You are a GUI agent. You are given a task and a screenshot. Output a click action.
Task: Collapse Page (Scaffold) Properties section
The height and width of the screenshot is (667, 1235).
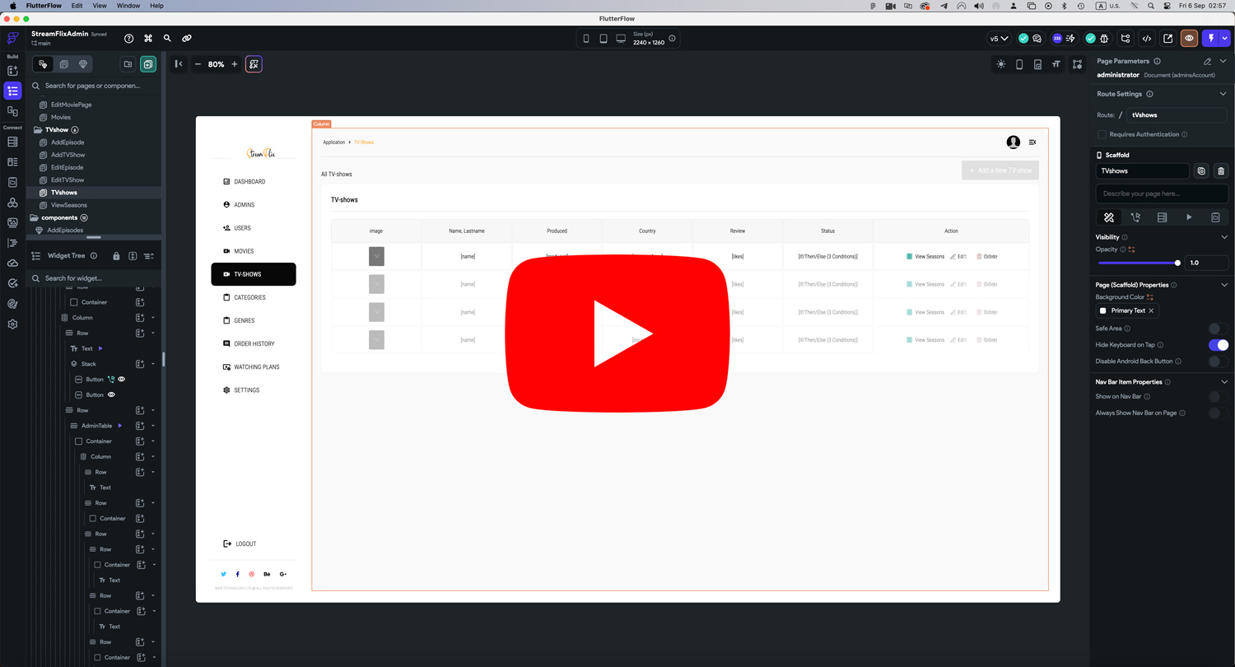coord(1223,285)
